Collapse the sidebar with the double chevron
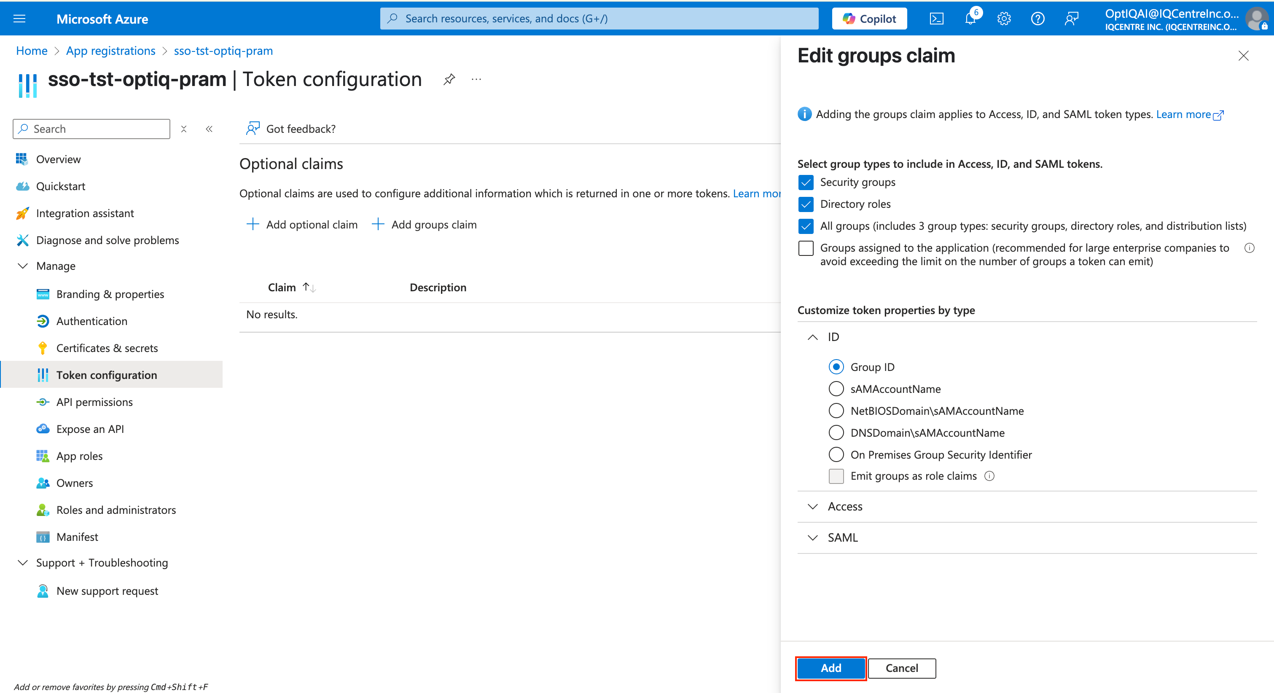Screen dimensions: 1274x693 click(209, 129)
